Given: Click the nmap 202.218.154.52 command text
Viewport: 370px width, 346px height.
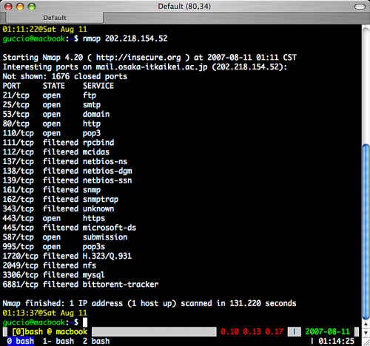Looking at the screenshot, I should click(x=125, y=38).
